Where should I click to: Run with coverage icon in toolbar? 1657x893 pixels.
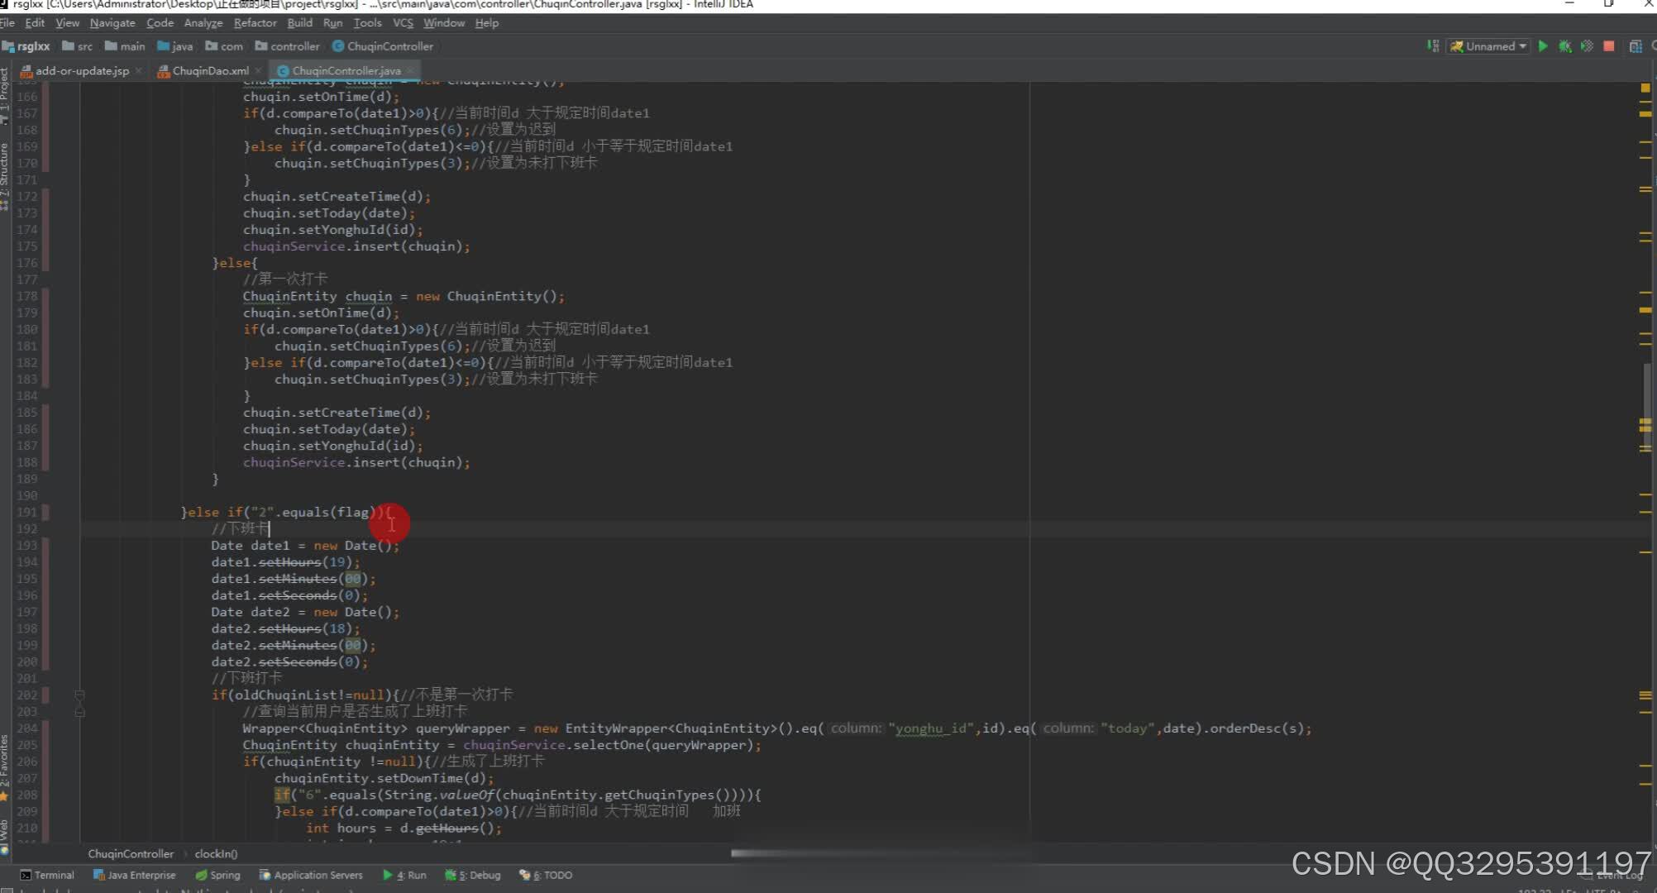[x=1587, y=46]
